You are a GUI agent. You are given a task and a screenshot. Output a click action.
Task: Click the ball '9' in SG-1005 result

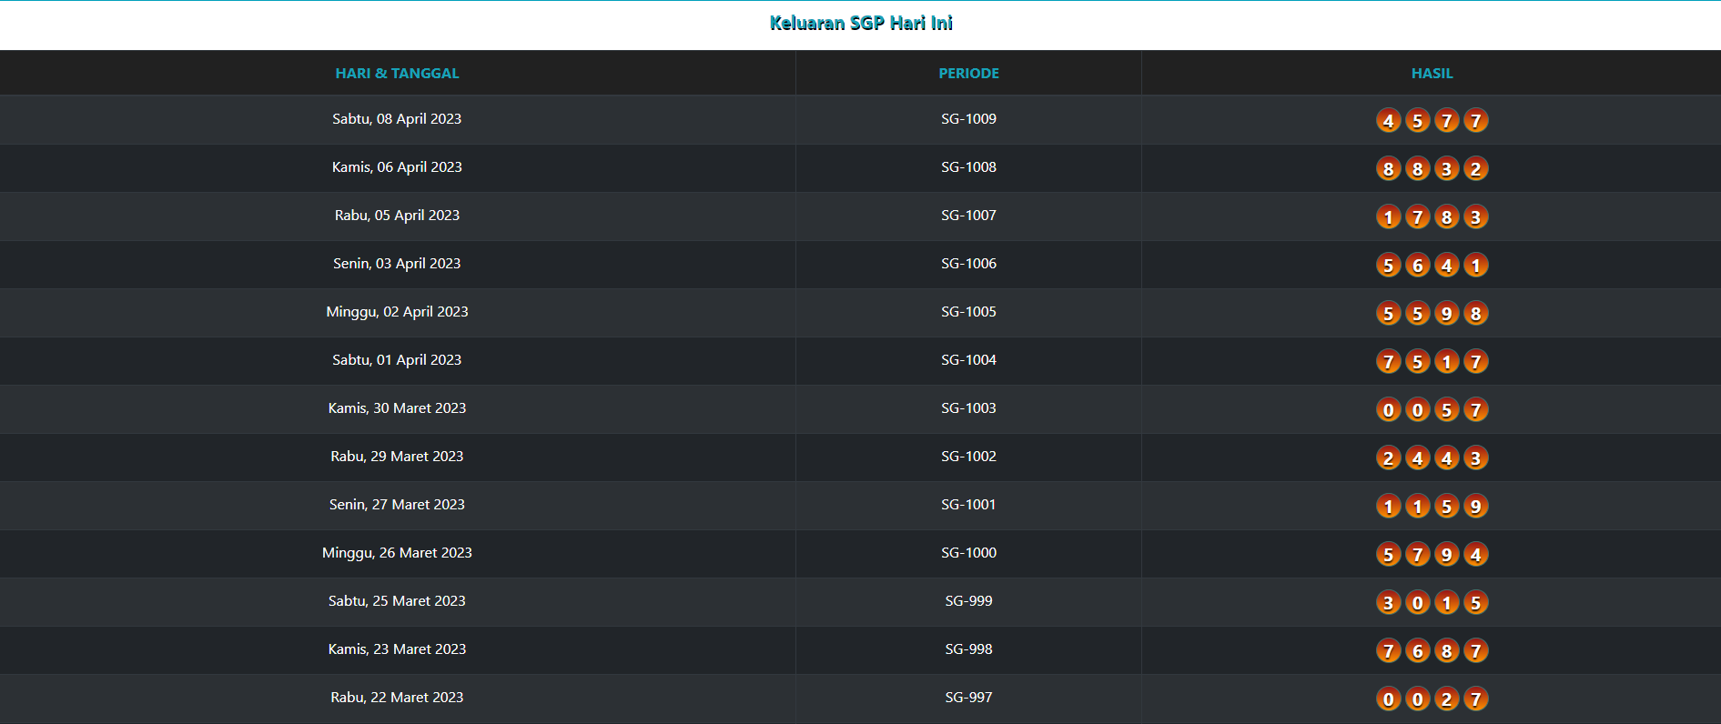1447,313
